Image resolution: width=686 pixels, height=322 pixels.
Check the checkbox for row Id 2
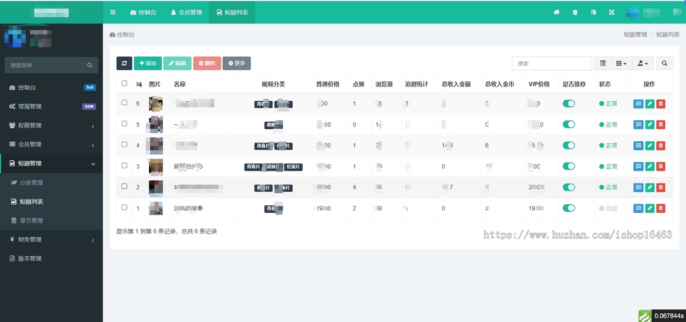click(x=125, y=186)
